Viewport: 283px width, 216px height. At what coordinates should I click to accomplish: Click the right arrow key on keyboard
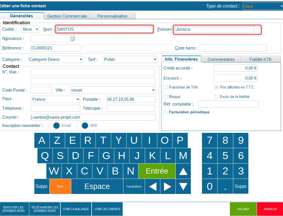coord(168,186)
